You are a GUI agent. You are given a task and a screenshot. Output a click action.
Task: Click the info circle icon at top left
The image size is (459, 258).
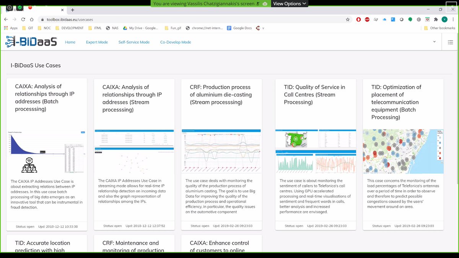(9, 7)
